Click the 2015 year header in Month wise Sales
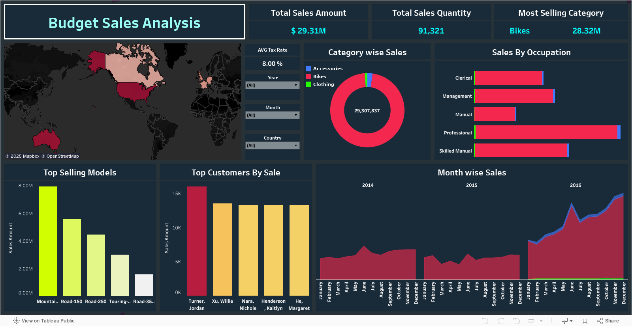This screenshot has height=326, width=632. pyautogui.click(x=472, y=185)
